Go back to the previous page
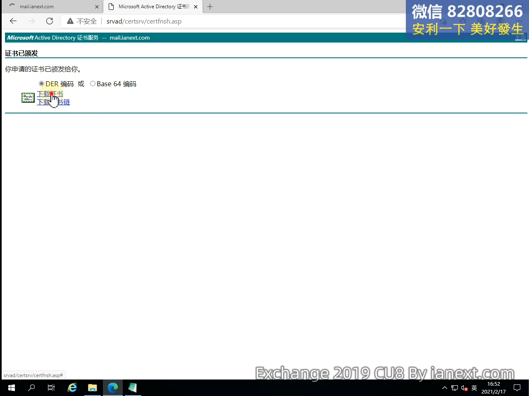 click(x=13, y=21)
